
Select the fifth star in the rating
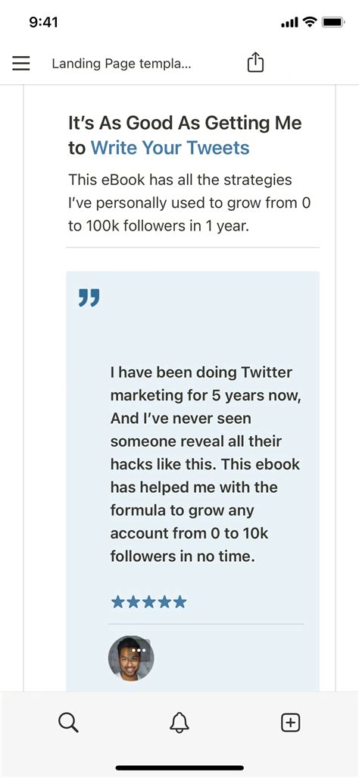pos(180,602)
